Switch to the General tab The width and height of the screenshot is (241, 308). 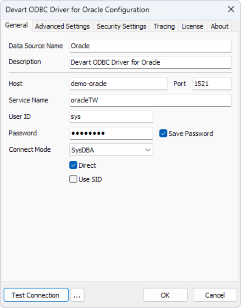[x=17, y=25]
